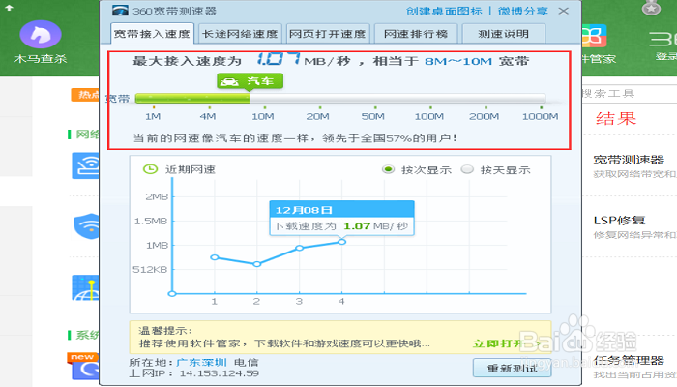Open 任务管理器 entry in background list
The image size is (677, 387).
tap(629, 361)
